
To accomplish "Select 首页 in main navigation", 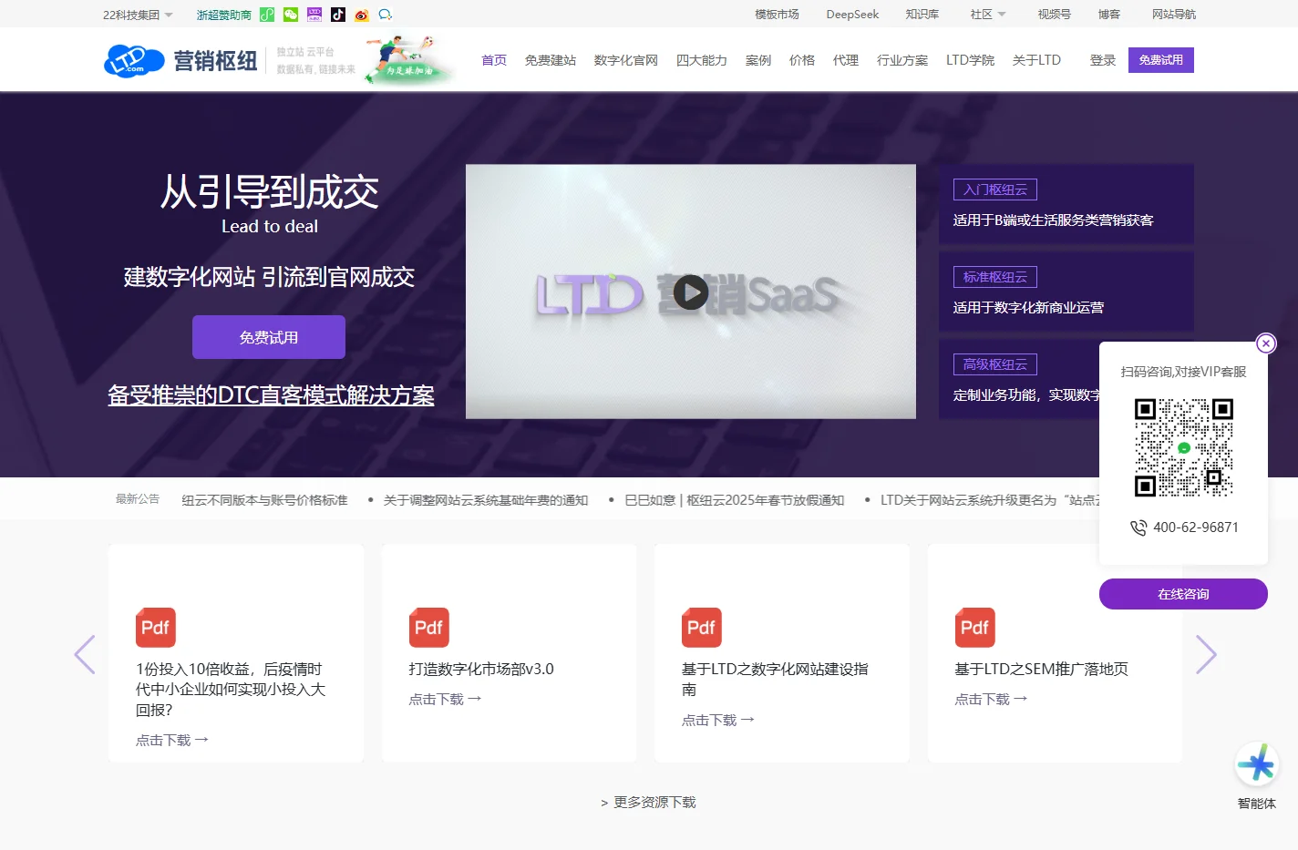I will pos(494,60).
